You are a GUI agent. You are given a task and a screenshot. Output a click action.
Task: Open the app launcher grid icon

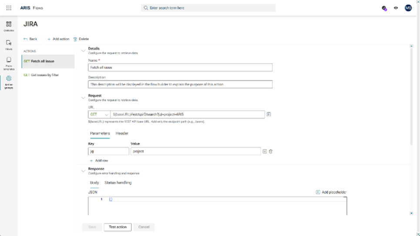(x=9, y=8)
